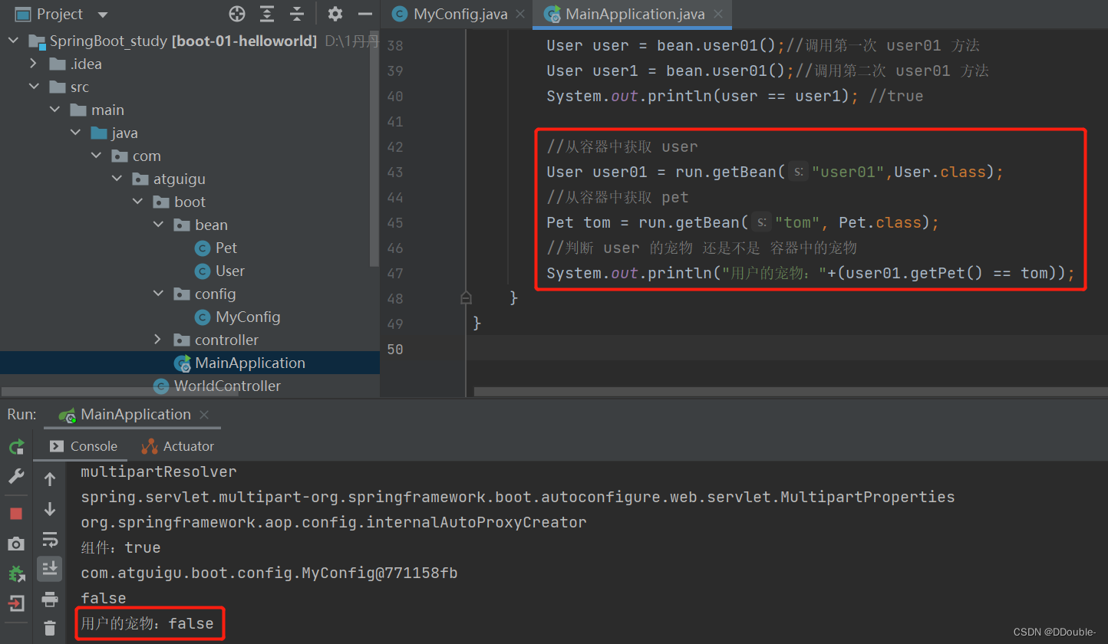Viewport: 1108px width, 644px height.
Task: Toggle scroll to end in console
Action: tap(50, 568)
